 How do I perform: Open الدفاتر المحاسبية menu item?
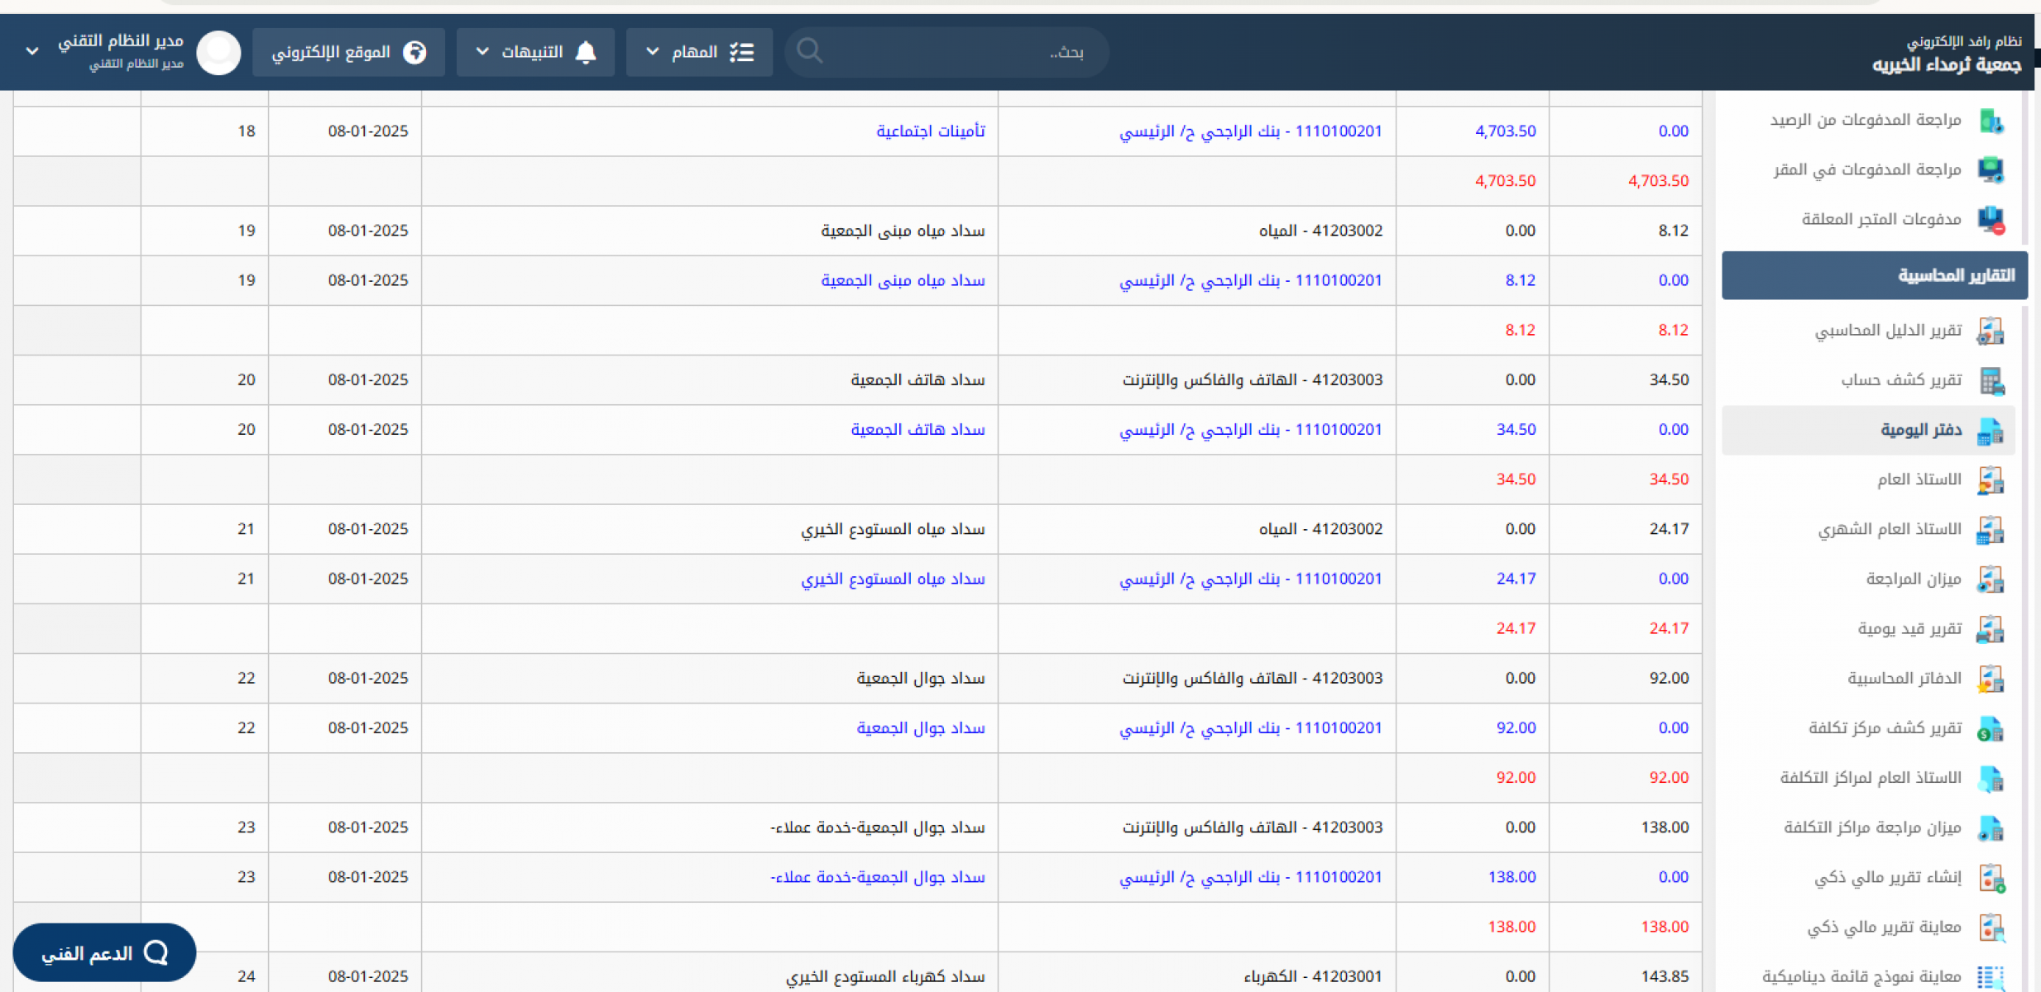(x=1904, y=678)
